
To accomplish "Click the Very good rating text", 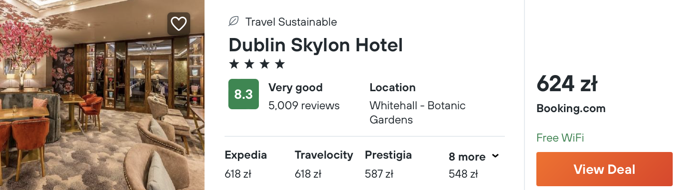I will coord(295,87).
